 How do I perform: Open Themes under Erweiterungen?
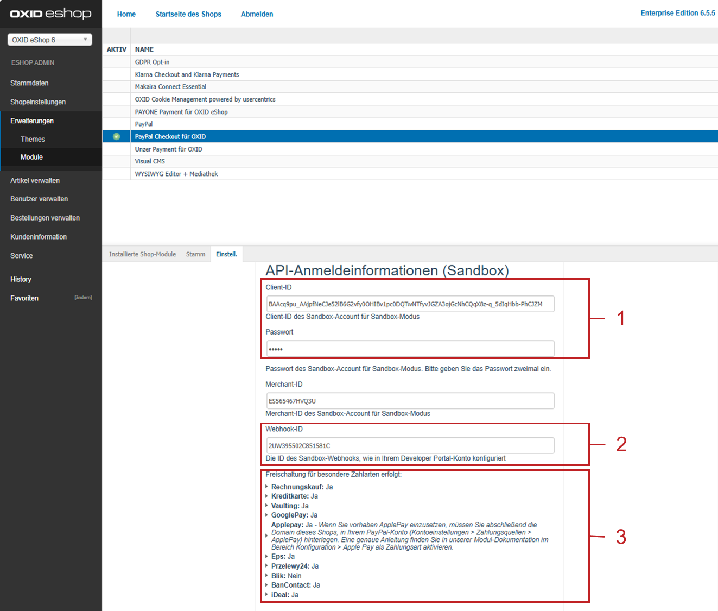point(33,140)
